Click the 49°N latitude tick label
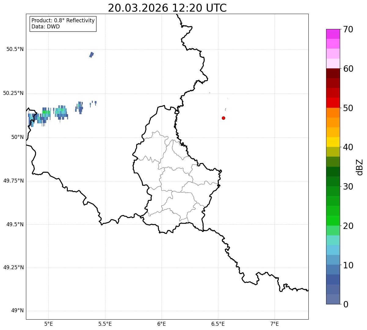The width and height of the screenshot is (367, 330). pos(17,311)
